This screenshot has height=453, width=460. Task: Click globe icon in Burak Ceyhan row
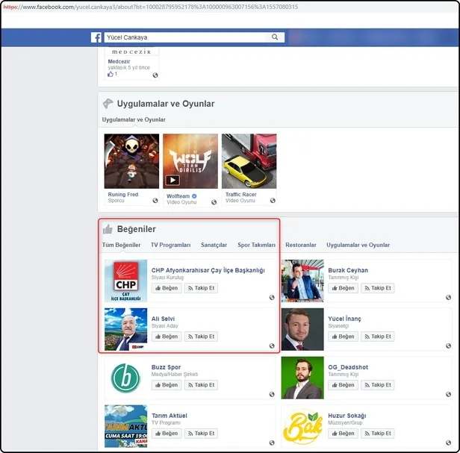click(448, 298)
